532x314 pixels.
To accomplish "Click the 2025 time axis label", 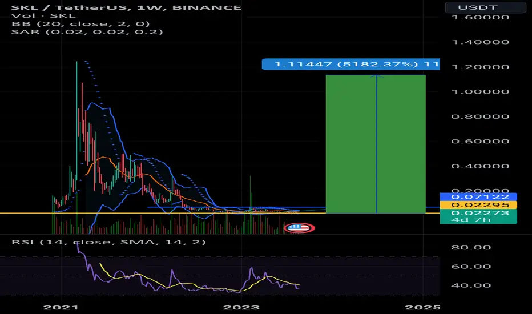I will click(x=423, y=308).
